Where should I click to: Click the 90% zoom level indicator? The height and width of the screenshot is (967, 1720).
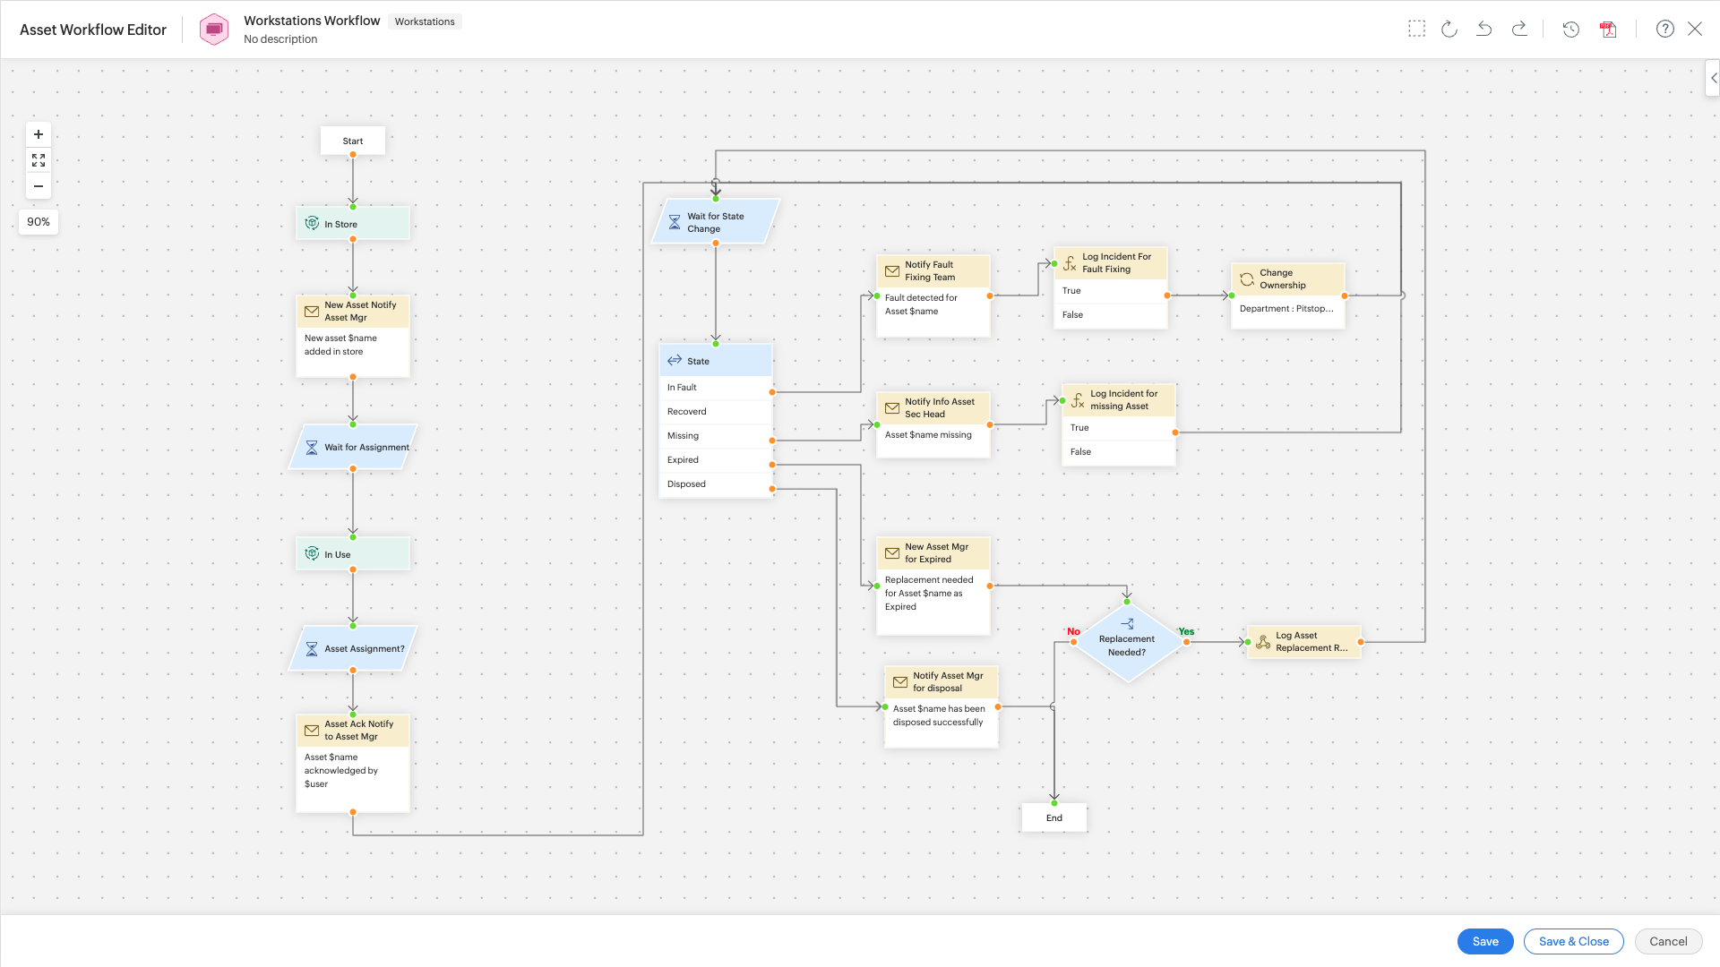38,221
